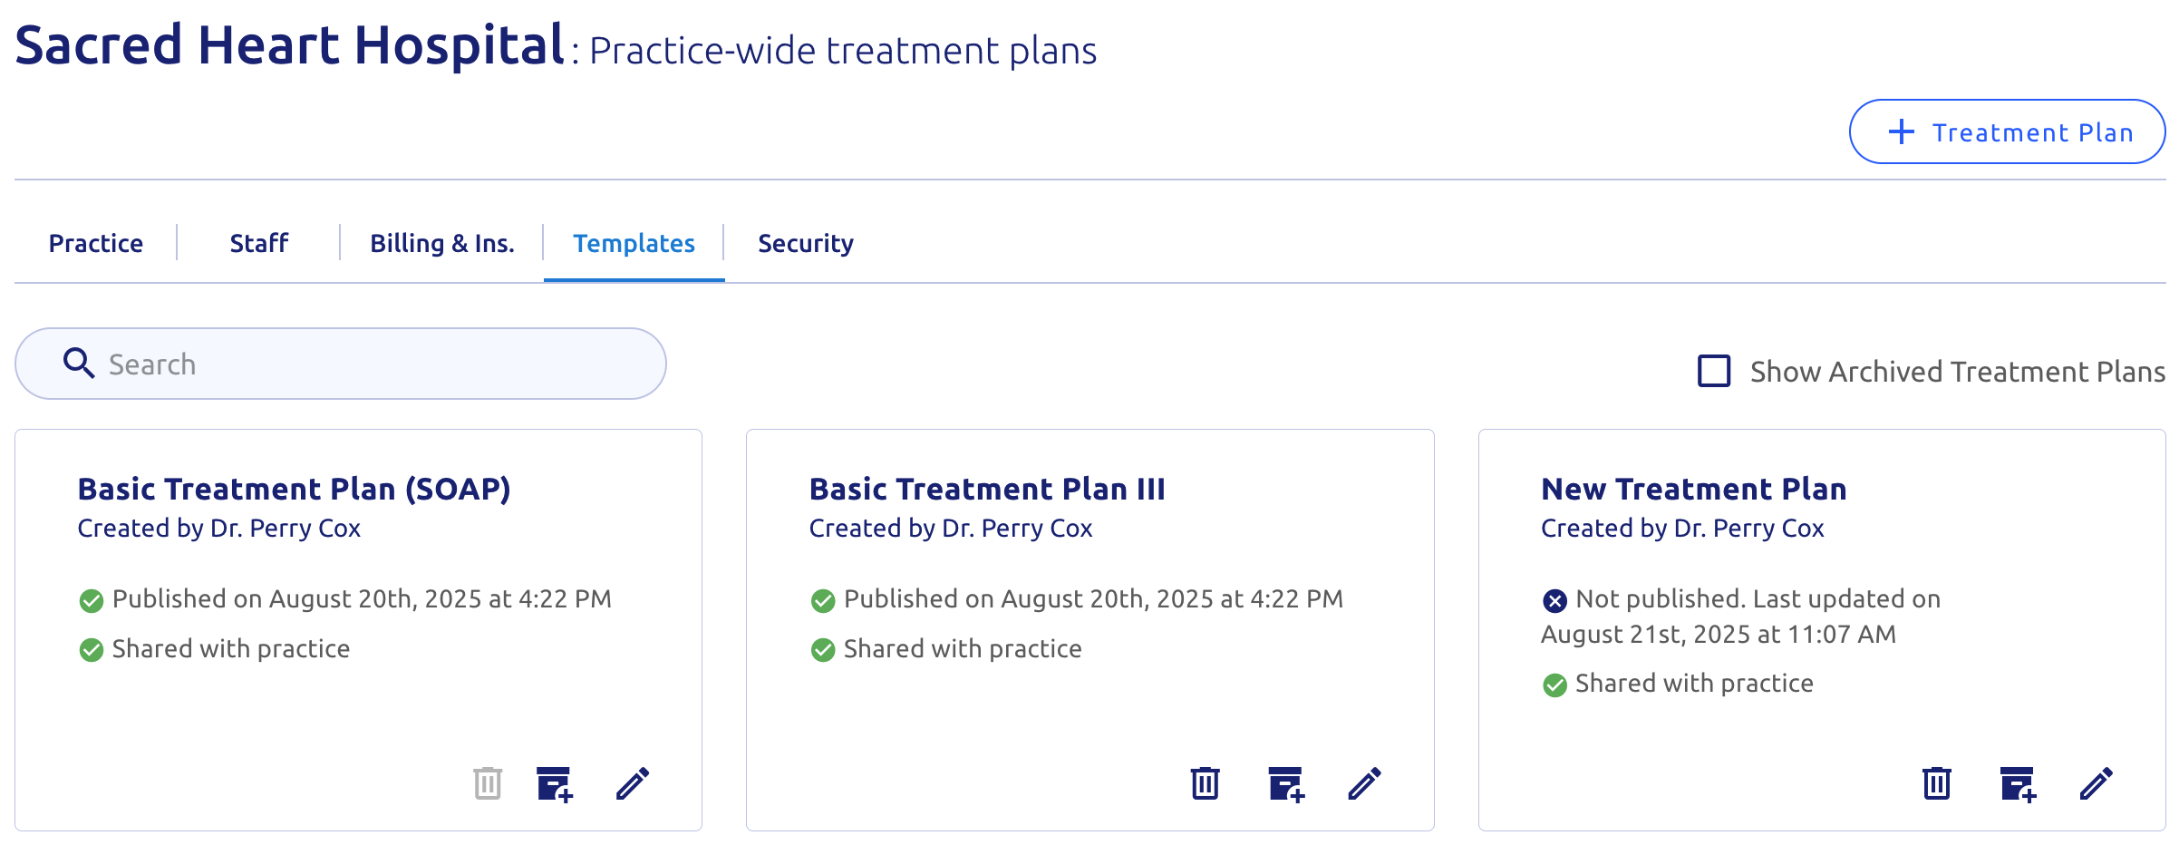The height and width of the screenshot is (845, 2179).
Task: Switch to the Practice tab
Action: point(96,243)
